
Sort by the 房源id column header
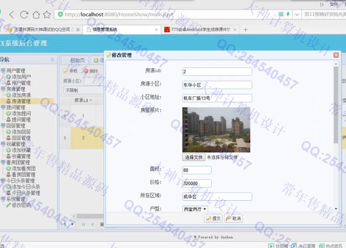[x=83, y=100]
